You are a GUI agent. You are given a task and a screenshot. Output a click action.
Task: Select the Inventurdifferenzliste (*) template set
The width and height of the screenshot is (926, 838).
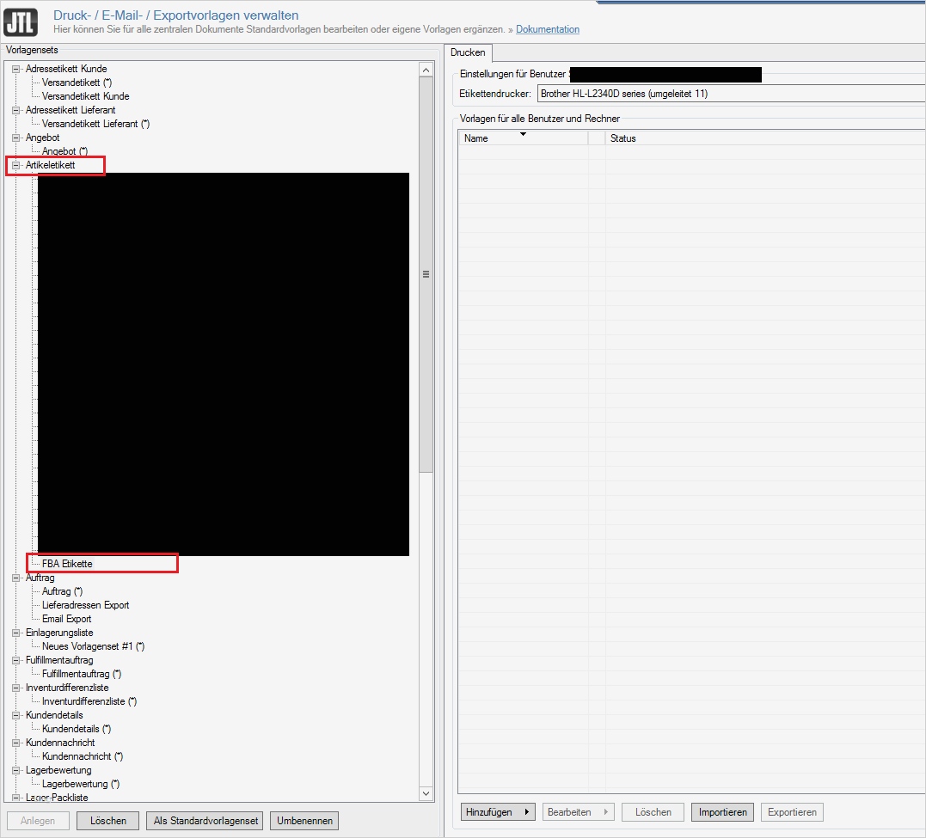(89, 701)
